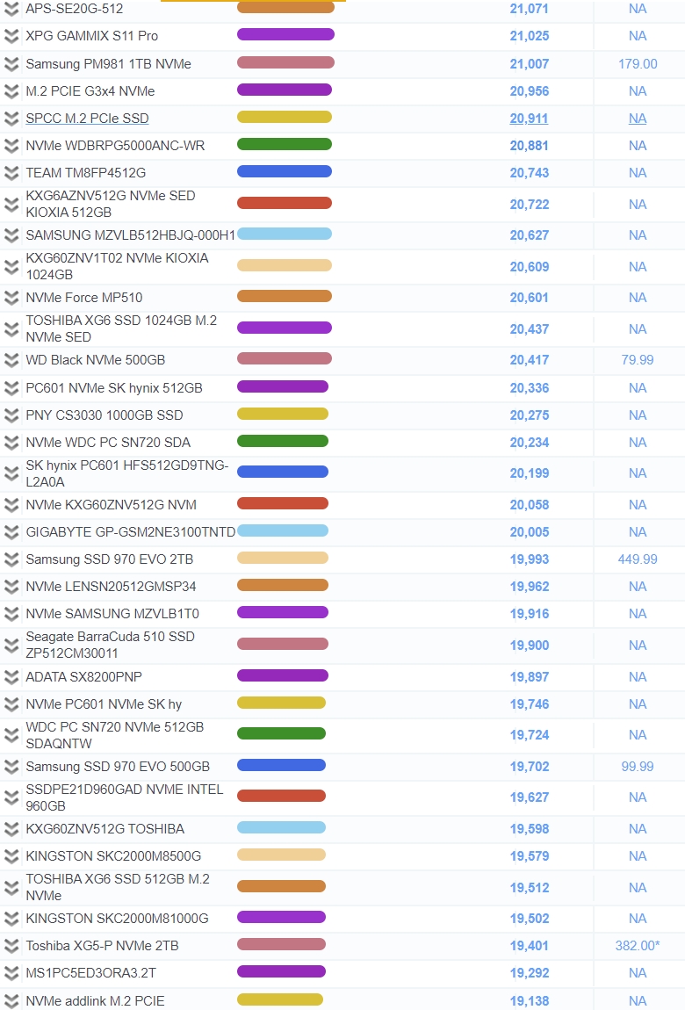The height and width of the screenshot is (1010, 685).
Task: Expand the WD Black NVMe 500GB row
Action: click(11, 360)
